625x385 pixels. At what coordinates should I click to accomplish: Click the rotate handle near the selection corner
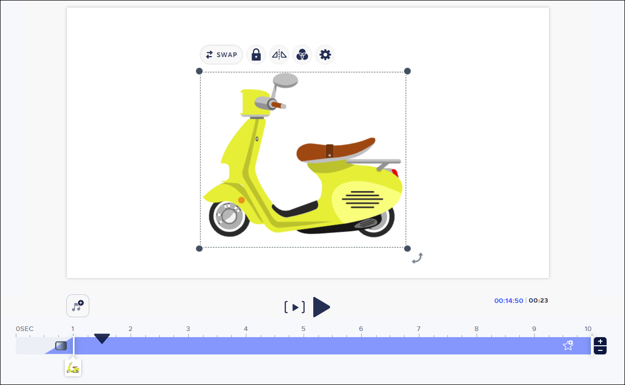[x=417, y=258]
